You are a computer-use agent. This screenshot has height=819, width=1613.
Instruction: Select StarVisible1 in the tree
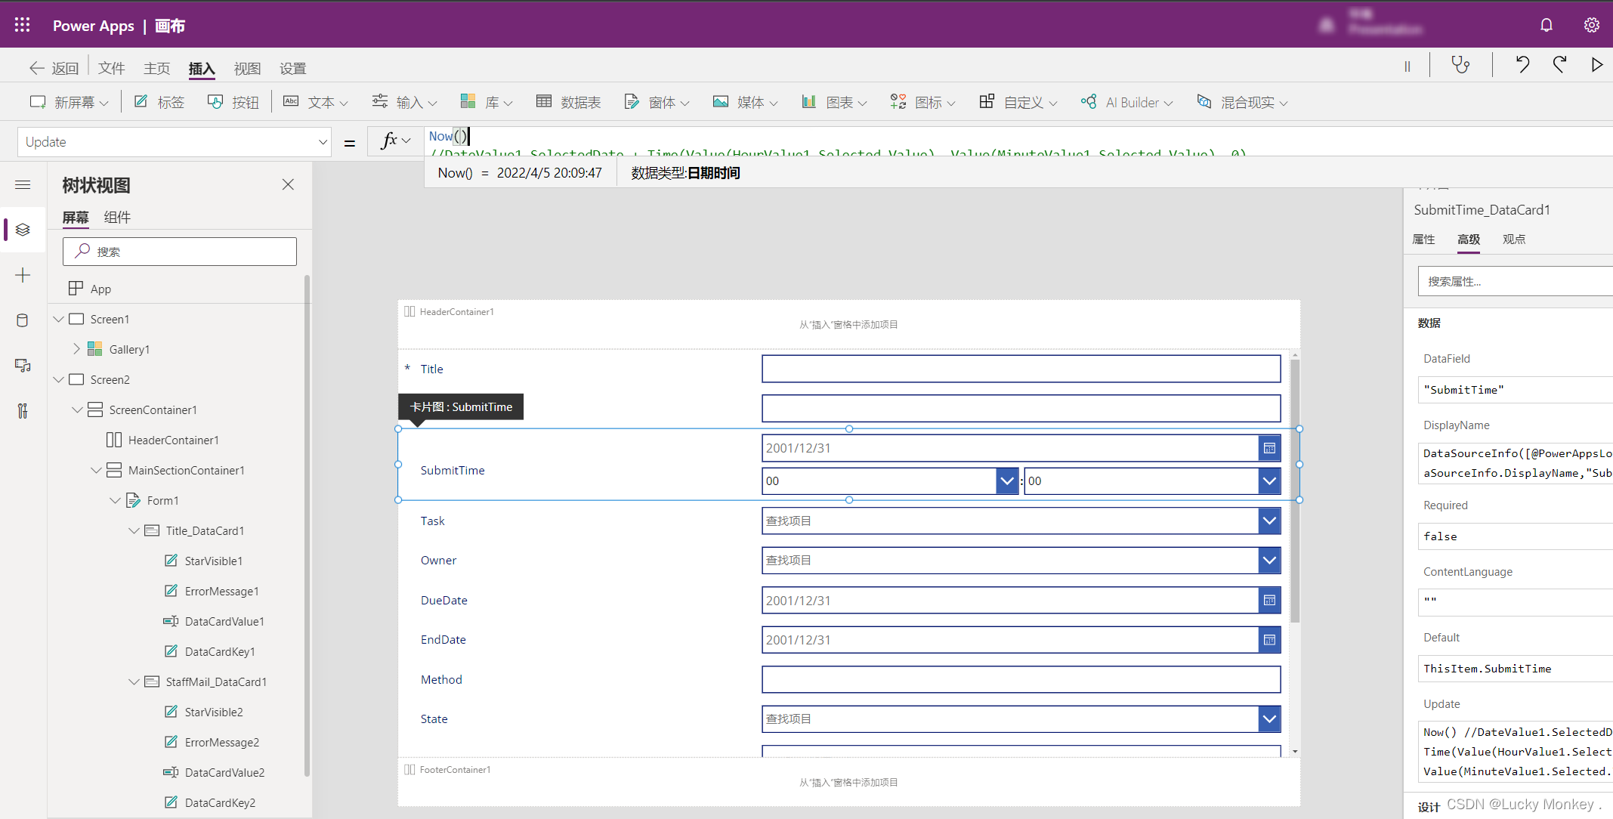click(x=213, y=561)
